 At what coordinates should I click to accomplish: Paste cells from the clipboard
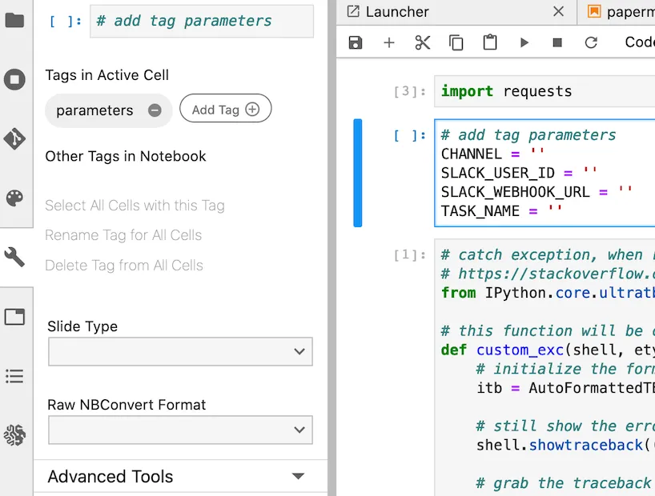point(490,42)
